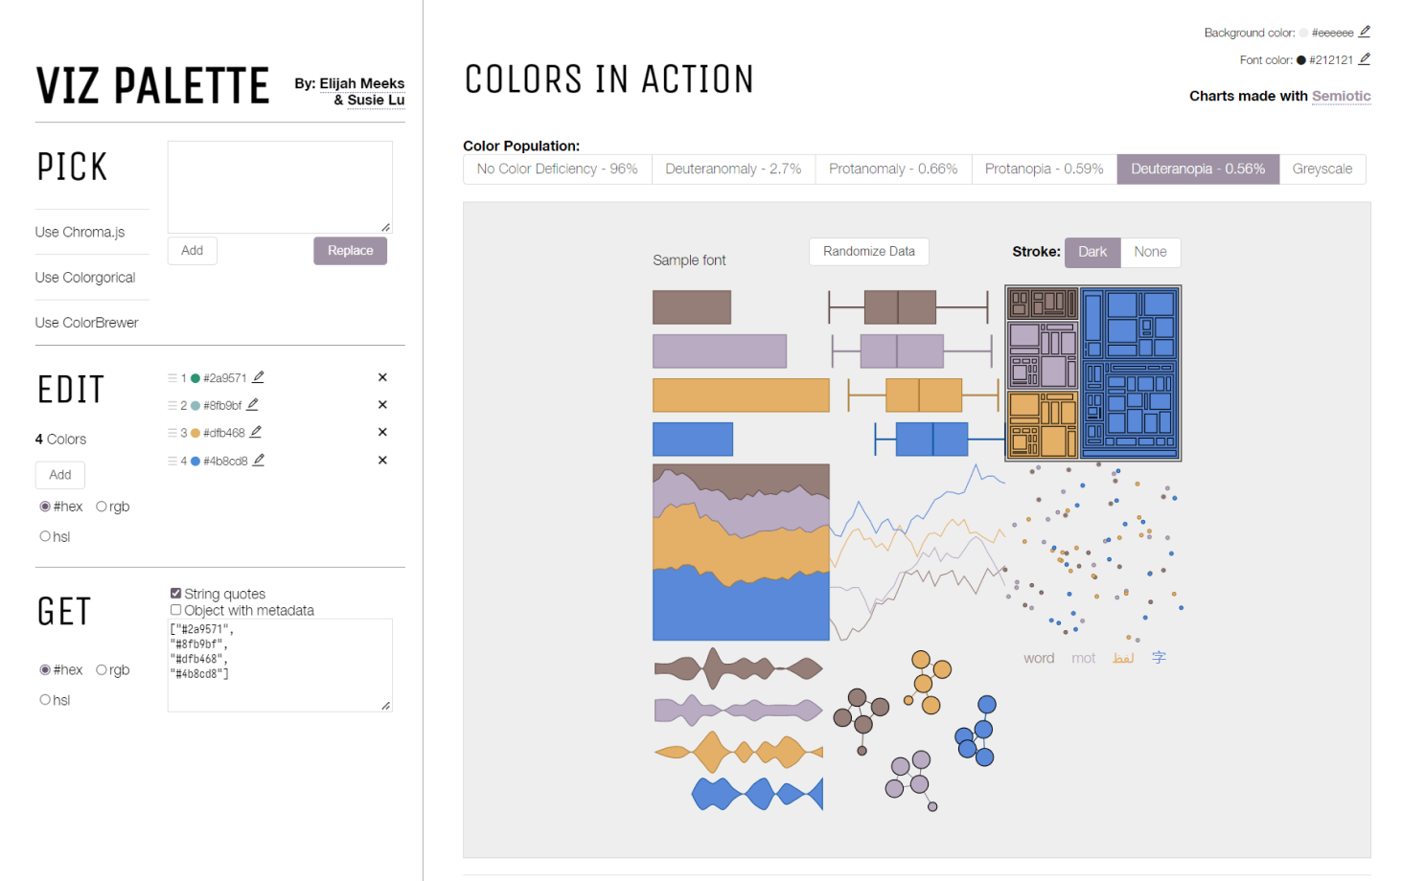Remove color #4b8cd8 with its X icon
Viewport: 1402px width, 881px height.
coord(382,460)
